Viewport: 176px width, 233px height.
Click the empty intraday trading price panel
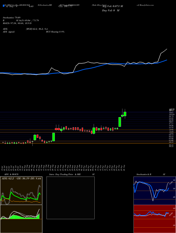tap(70, 198)
